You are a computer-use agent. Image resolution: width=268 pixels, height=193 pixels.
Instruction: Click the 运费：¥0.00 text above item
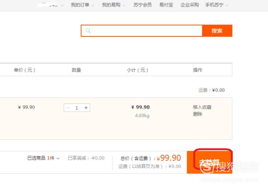coord(211,90)
